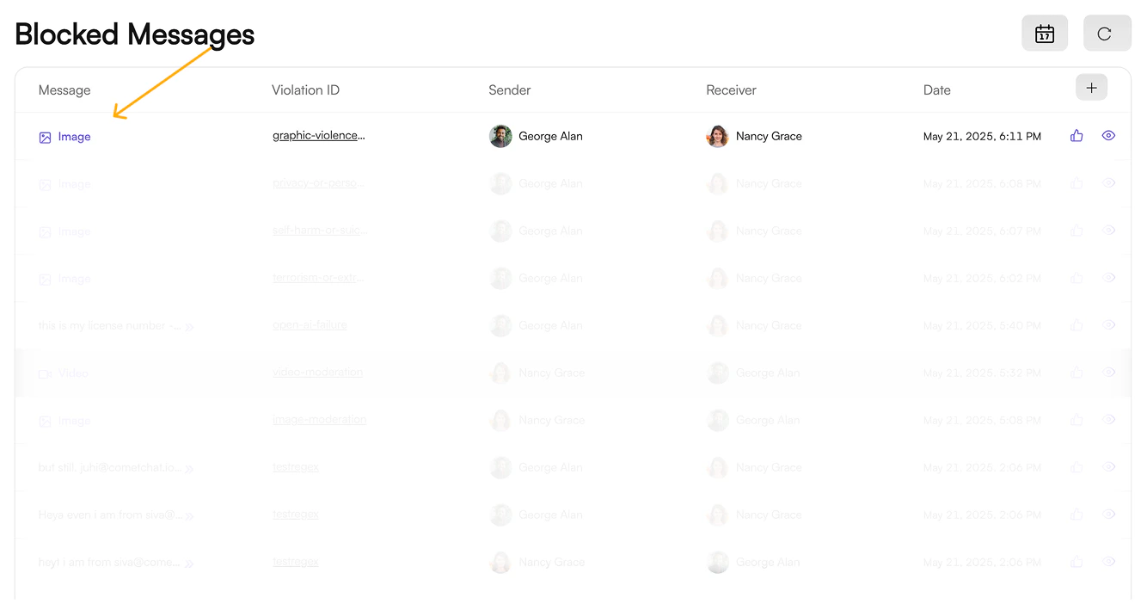
Task: Click the eye icon on 'but still, juhi@' row
Action: pos(1108,467)
